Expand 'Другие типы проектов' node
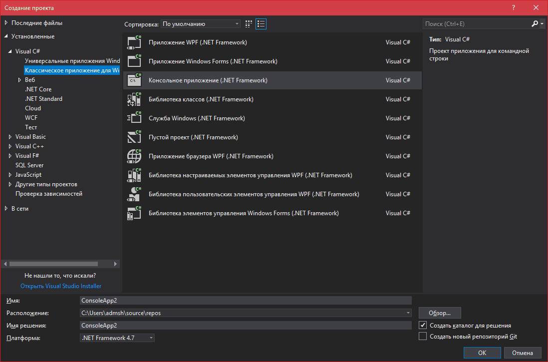Image resolution: width=548 pixels, height=362 pixels. tap(10, 184)
